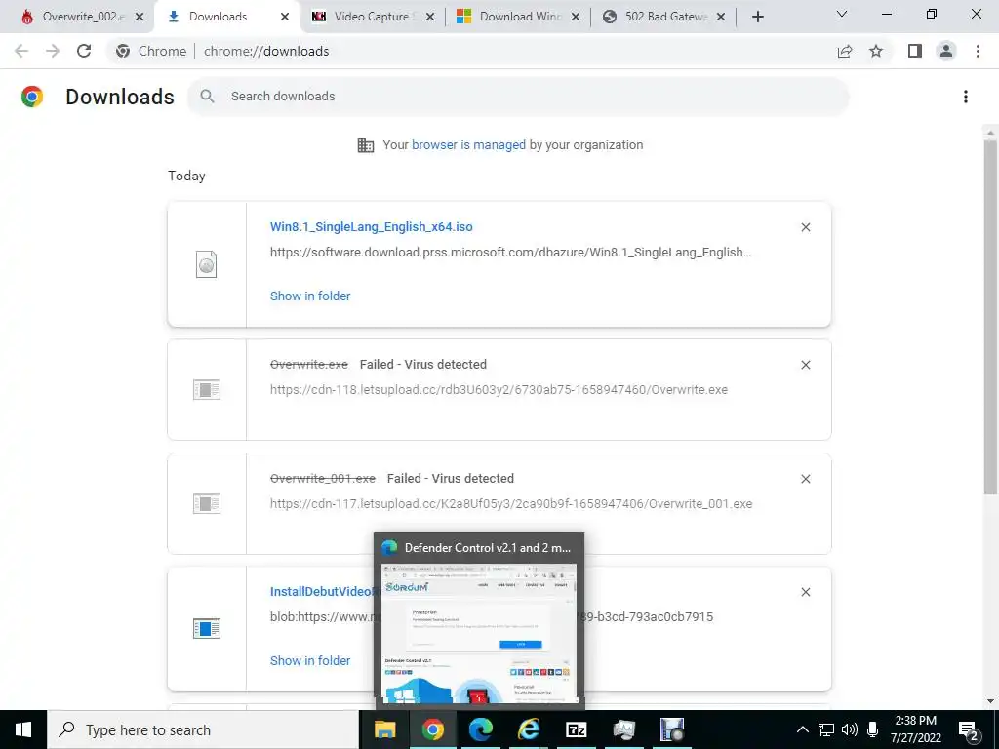Open Win8.1_SingleLang_English_x64.iso file link

(x=372, y=226)
